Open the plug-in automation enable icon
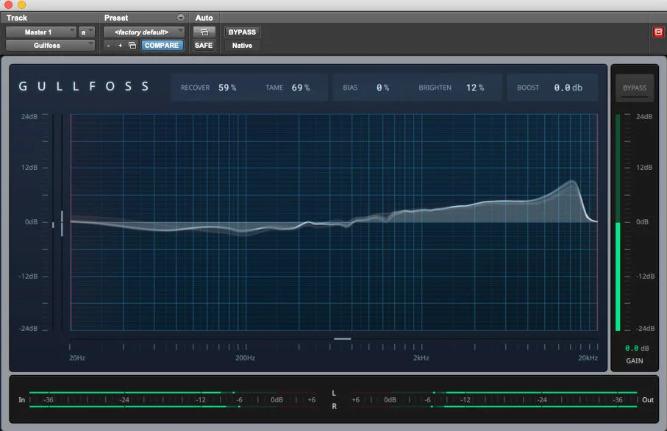Image resolution: width=667 pixels, height=431 pixels. coord(204,32)
